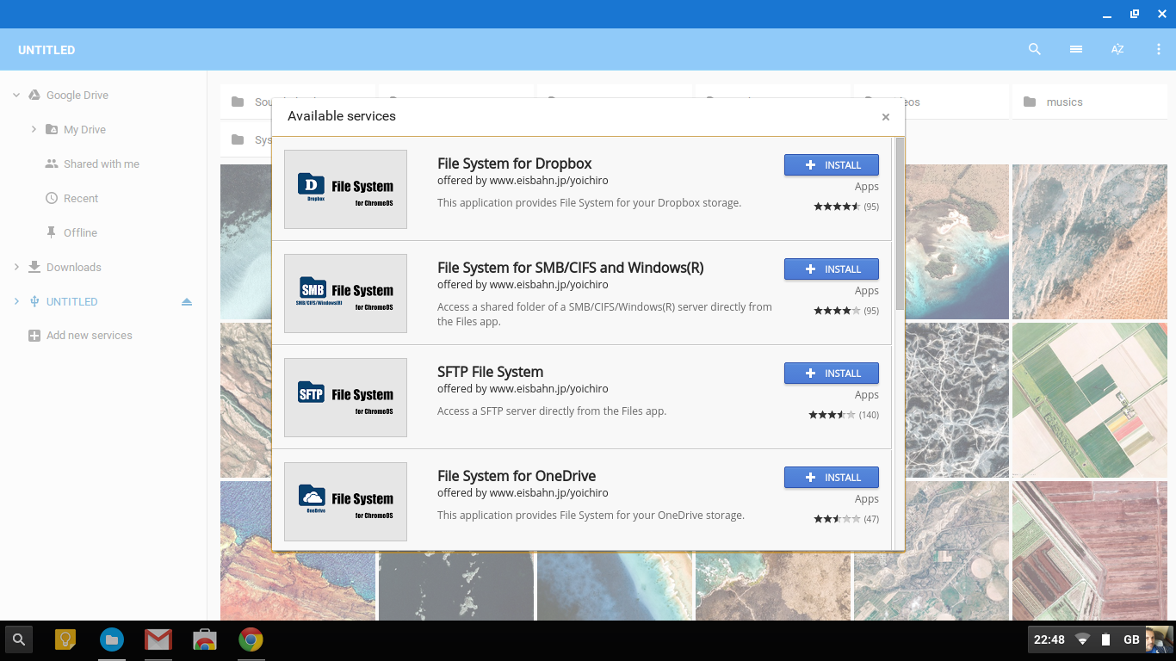1176x661 pixels.
Task: Open the File System for OneDrive title
Action: 517,476
